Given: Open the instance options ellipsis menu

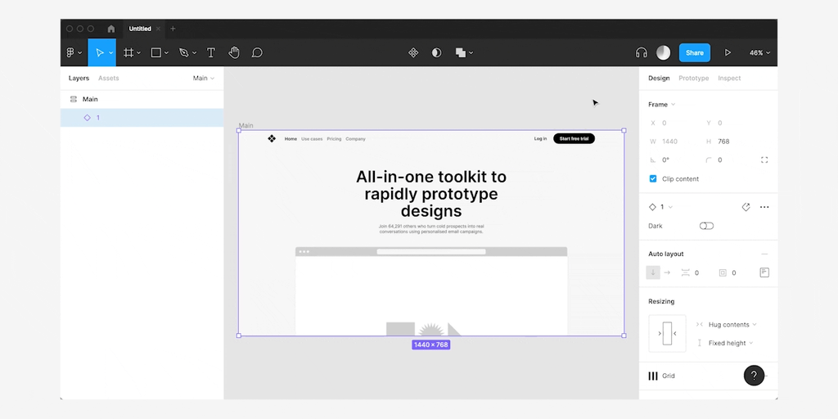Looking at the screenshot, I should [x=764, y=207].
